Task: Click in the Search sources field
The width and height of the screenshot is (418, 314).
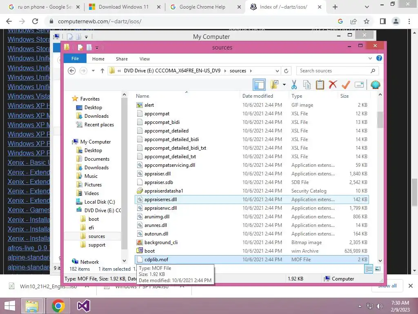Action: pos(337,71)
